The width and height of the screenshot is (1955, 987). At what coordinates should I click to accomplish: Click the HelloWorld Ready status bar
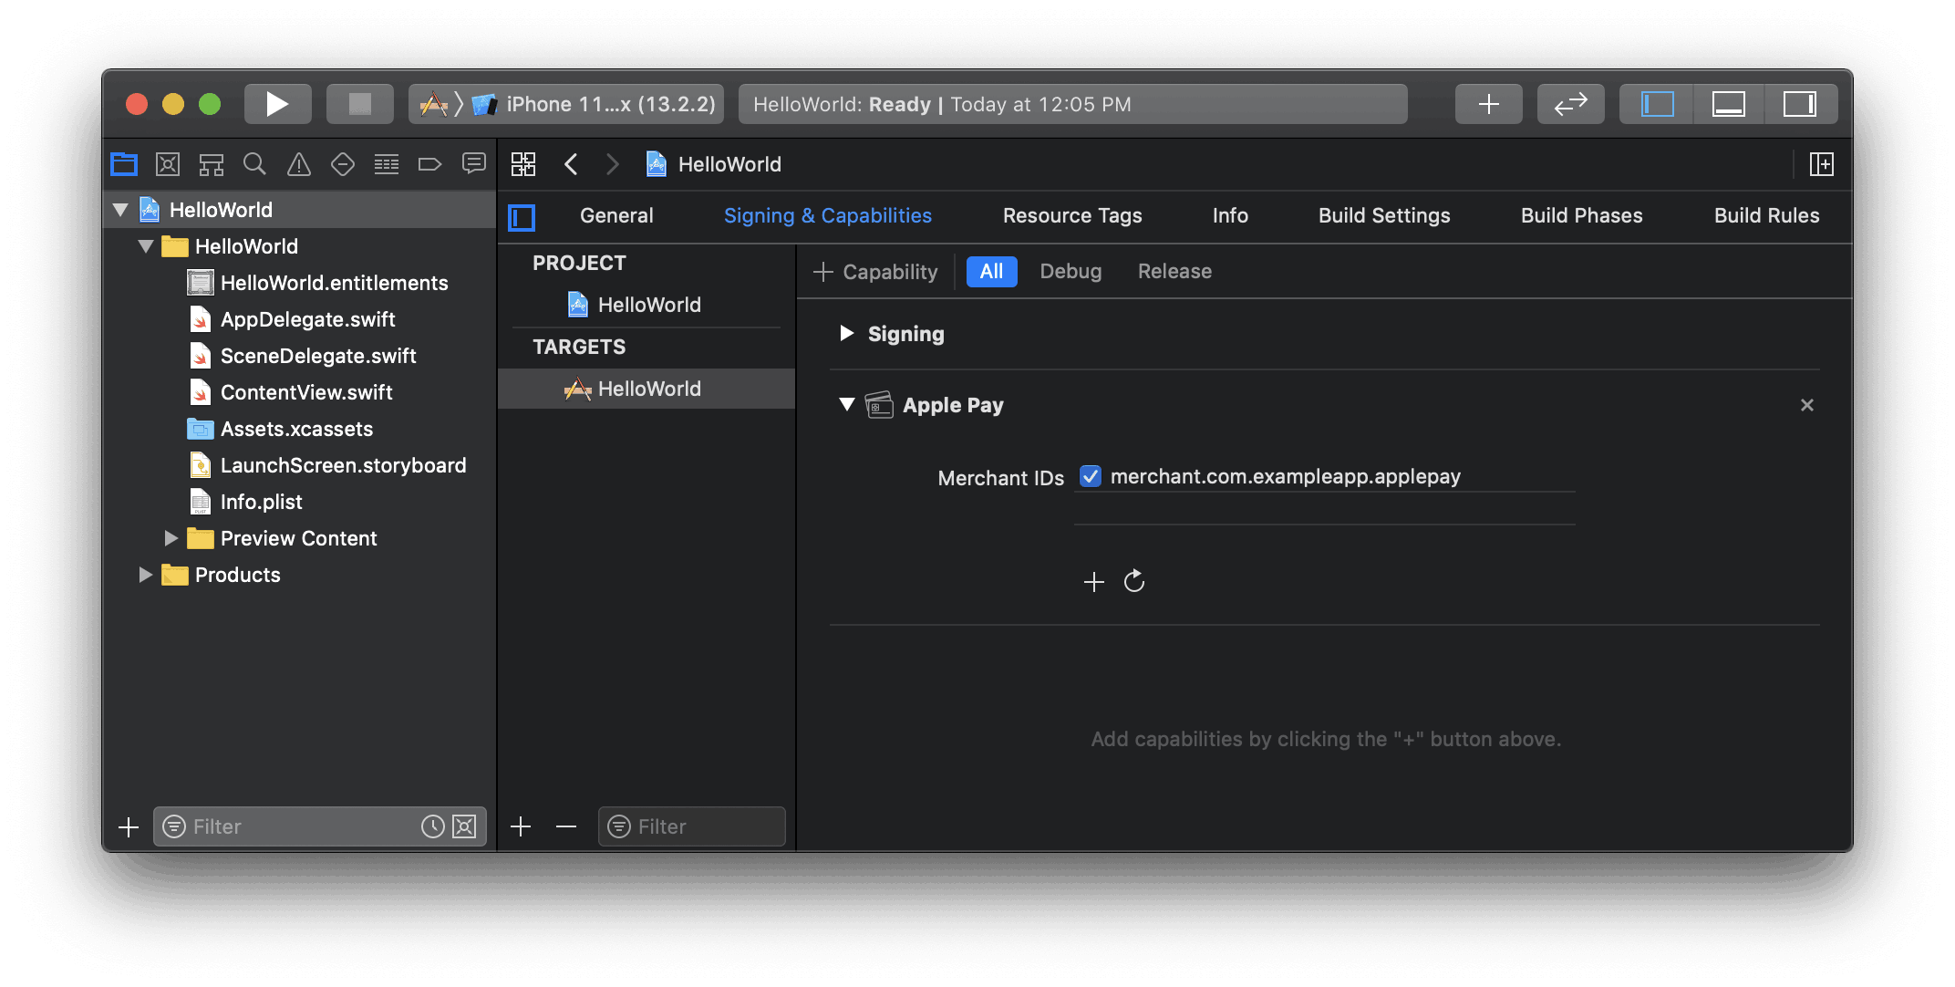pos(1072,104)
